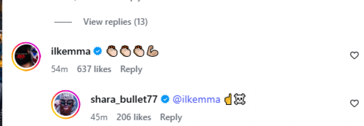The height and width of the screenshot is (126, 364).
Task: View the 206 likes list
Action: click(x=134, y=117)
